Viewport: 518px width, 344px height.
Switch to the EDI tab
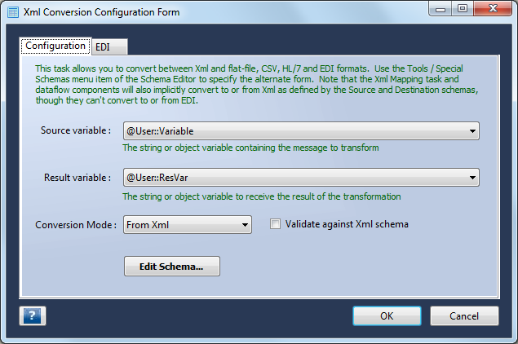click(109, 47)
